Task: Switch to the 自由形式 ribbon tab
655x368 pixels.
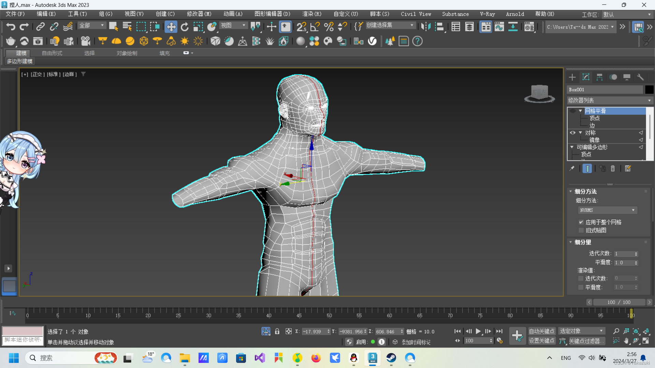Action: [x=52, y=53]
